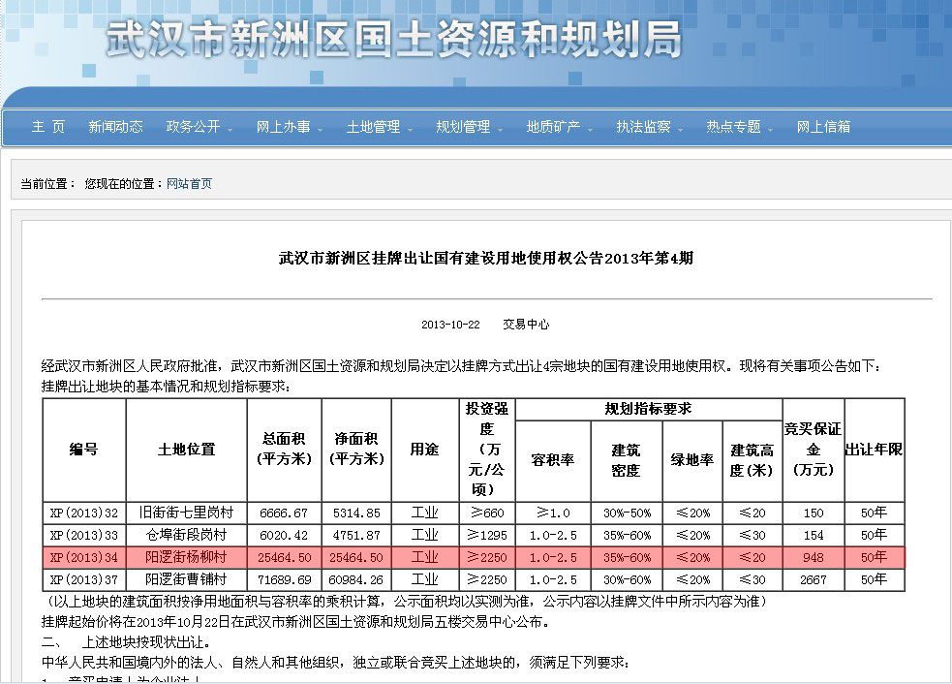Screen dimensions: 952x684
Task: Click the XP(2013)37 parcel number cell
Action: pos(84,579)
